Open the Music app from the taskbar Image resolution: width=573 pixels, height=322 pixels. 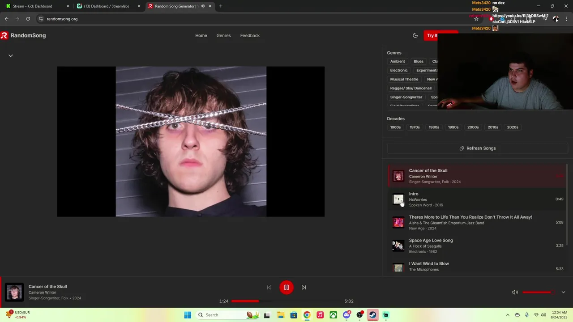(320, 315)
